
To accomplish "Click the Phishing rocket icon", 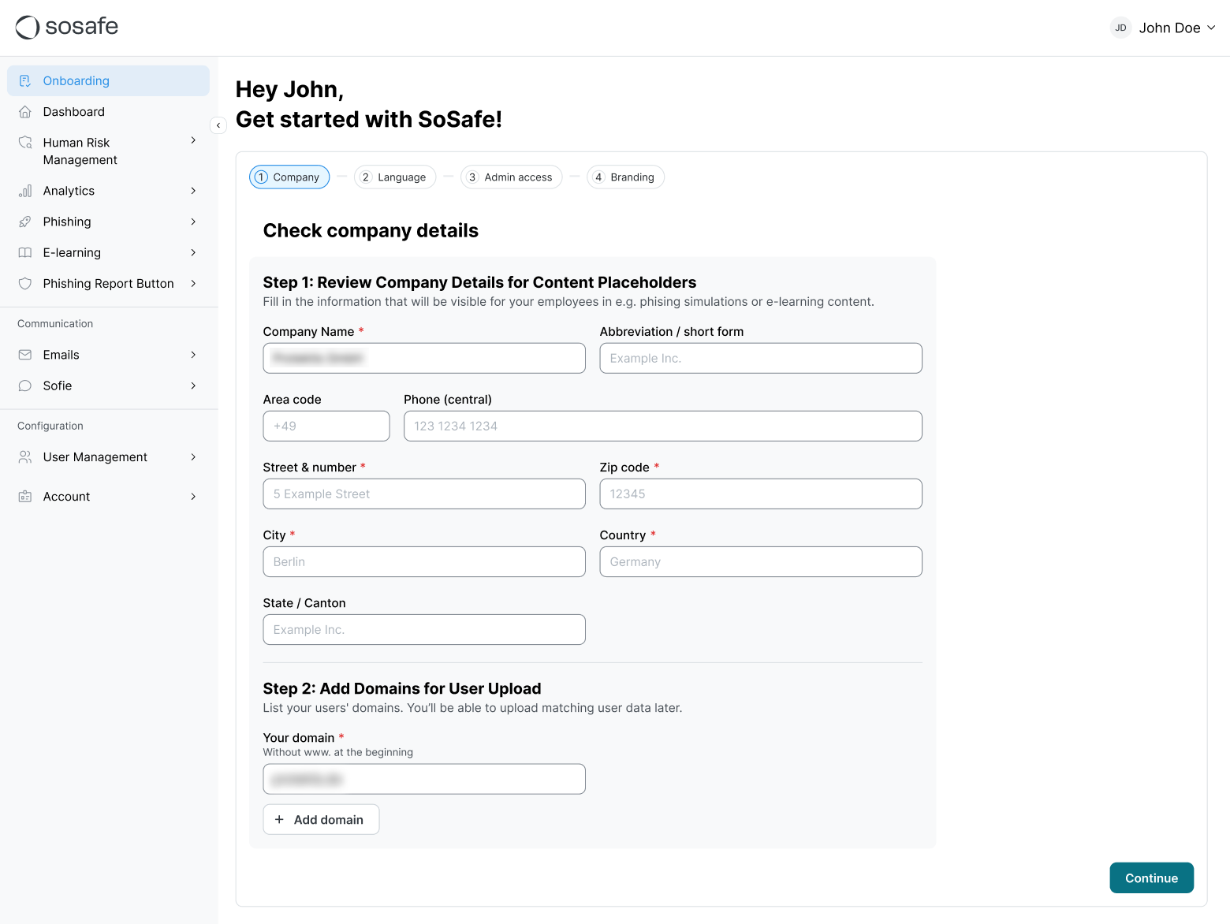I will coord(25,222).
